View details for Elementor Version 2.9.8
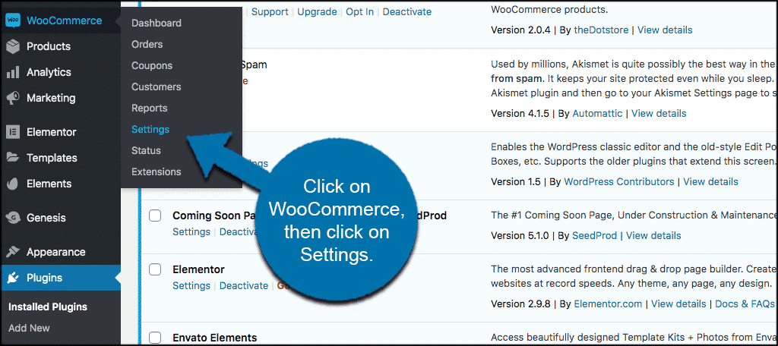 678,304
